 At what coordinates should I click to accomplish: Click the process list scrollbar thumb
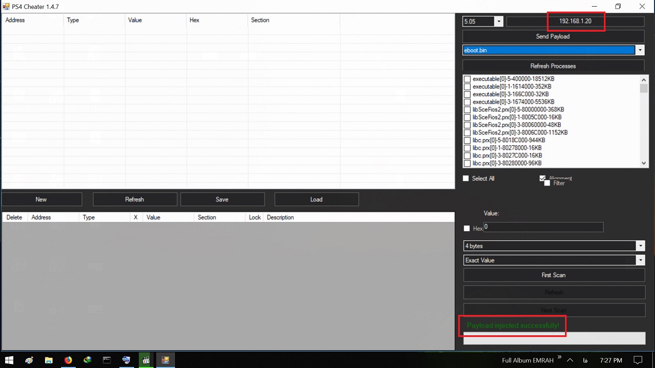coord(644,88)
